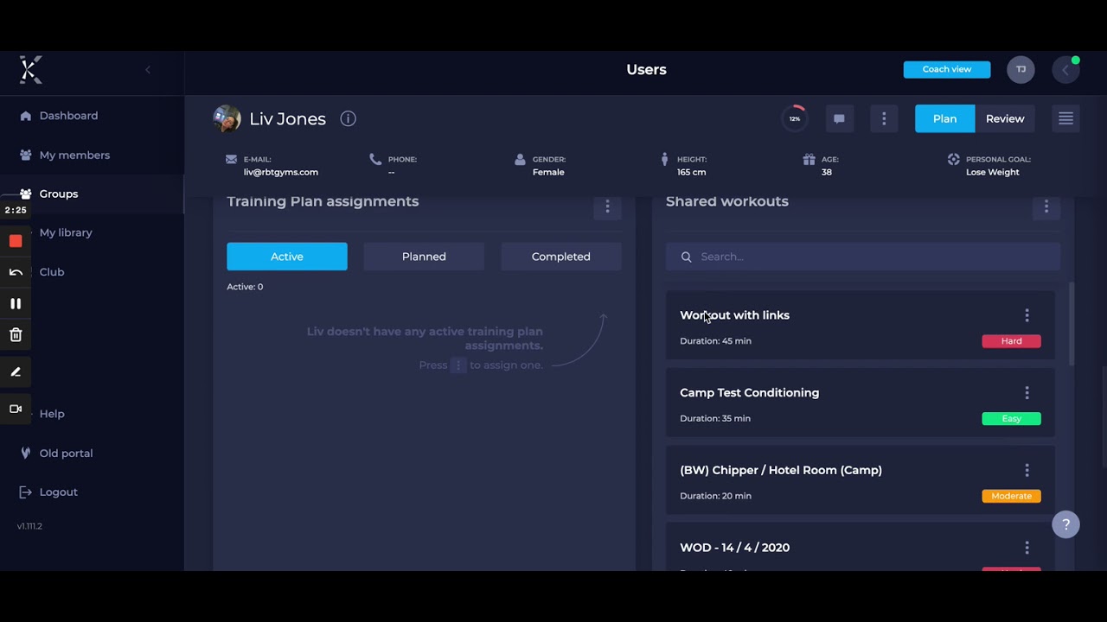
Task: Open Shared workouts options menu
Action: point(1046,206)
